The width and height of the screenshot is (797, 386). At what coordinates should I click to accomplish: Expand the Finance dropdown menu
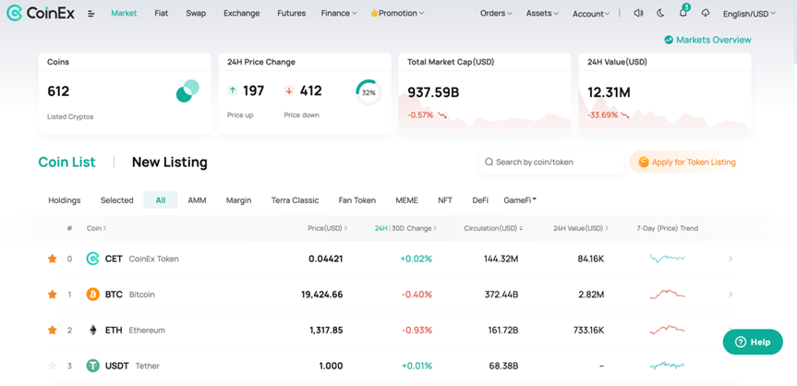339,13
